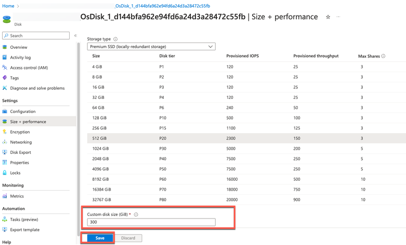
Task: Click the Storage type info icon
Action: [x=115, y=39]
